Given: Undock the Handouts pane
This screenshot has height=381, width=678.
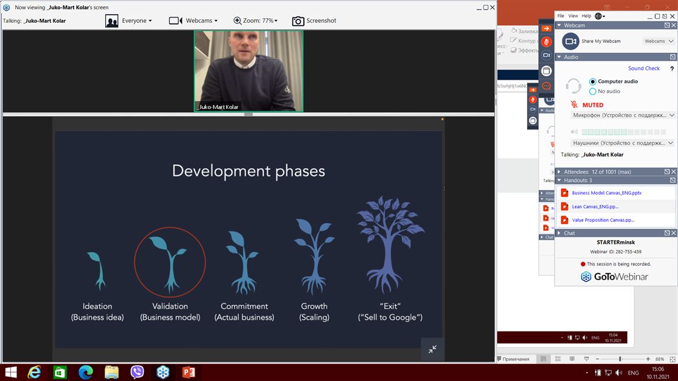Looking at the screenshot, I should (x=672, y=181).
